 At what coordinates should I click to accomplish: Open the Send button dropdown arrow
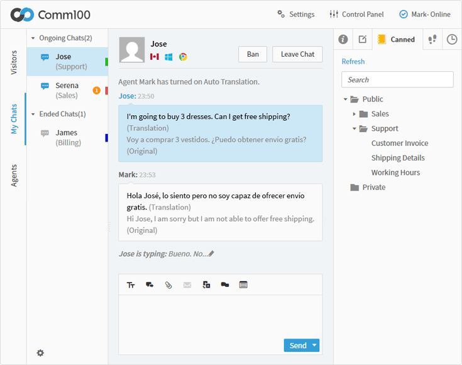click(314, 345)
